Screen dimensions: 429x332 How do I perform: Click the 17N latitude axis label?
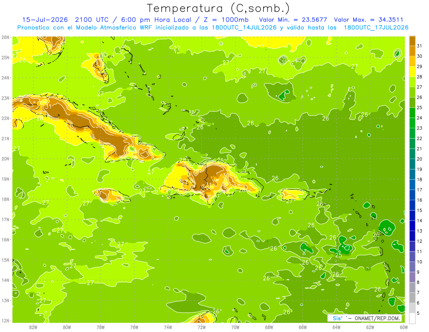click(x=5, y=220)
